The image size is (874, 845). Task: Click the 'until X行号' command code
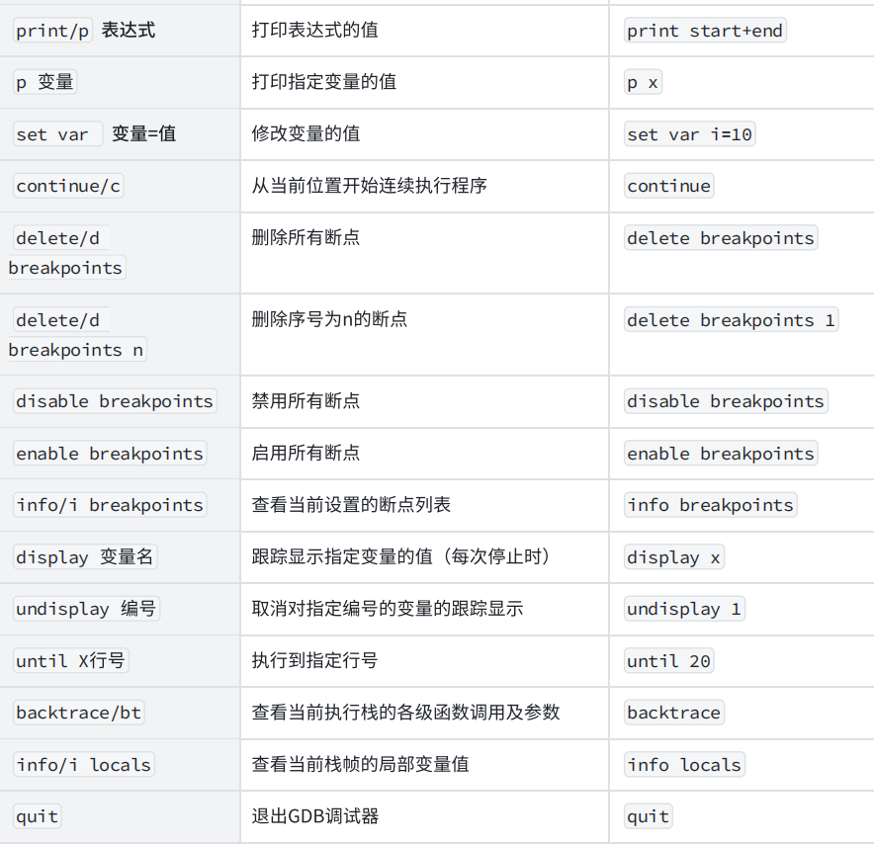click(71, 660)
